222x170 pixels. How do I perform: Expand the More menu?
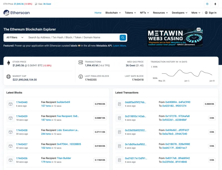point(196,13)
